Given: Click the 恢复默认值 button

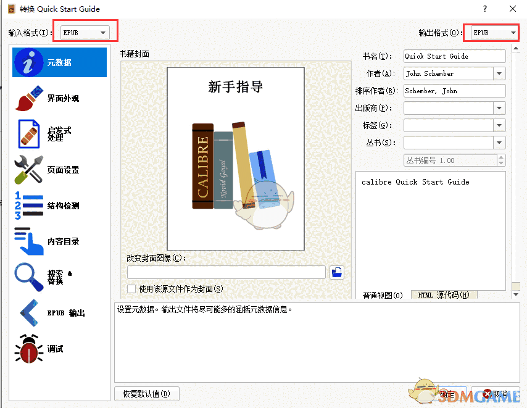Looking at the screenshot, I should 146,394.
